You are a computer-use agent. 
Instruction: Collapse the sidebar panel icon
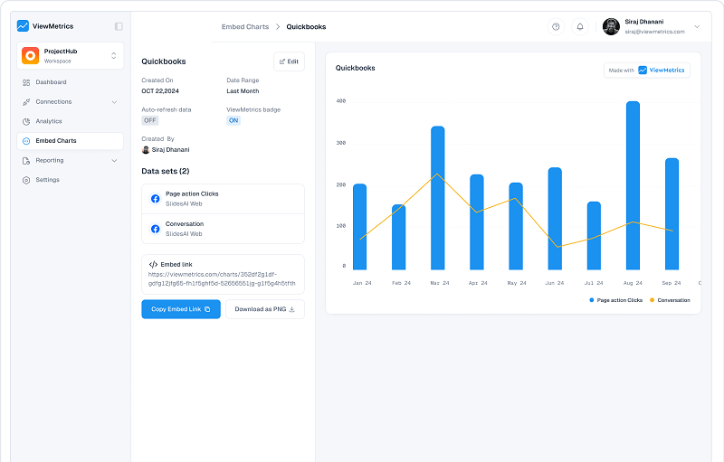point(119,26)
